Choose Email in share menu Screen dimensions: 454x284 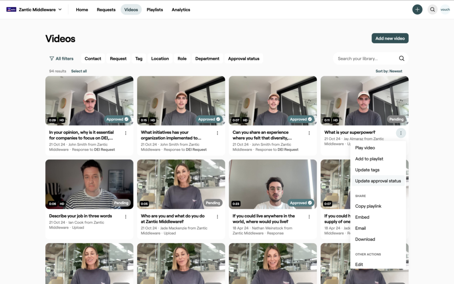click(x=378, y=228)
